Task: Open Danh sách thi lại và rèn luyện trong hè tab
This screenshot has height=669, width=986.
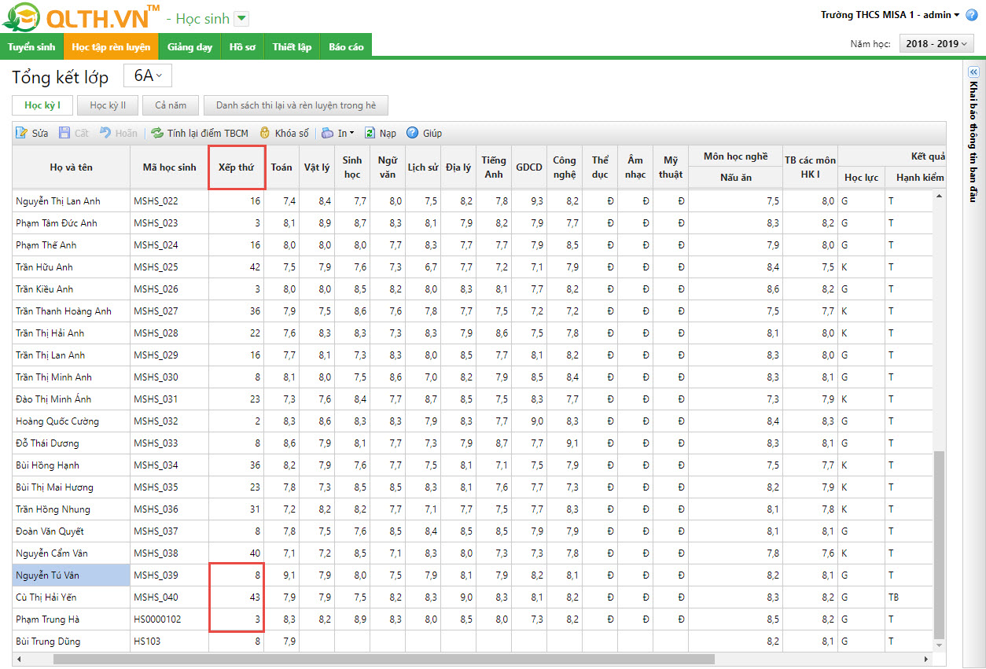Action: click(x=296, y=105)
